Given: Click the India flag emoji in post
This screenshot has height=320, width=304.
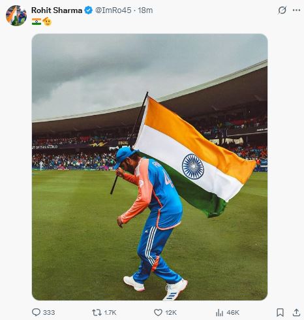Looking at the screenshot, I should tap(37, 22).
